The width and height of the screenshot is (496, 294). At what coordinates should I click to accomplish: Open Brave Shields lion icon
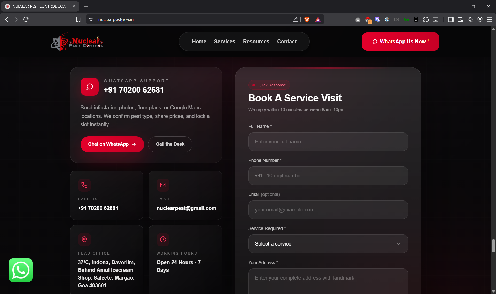point(307,19)
